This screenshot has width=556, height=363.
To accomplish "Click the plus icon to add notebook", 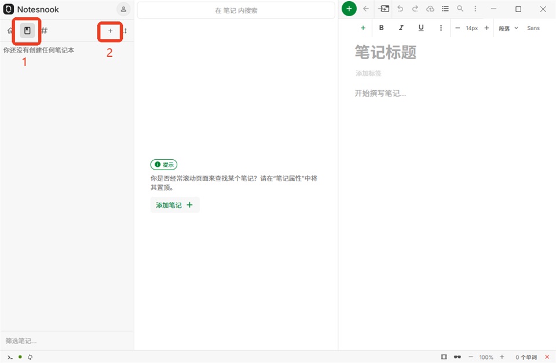I will click(110, 31).
